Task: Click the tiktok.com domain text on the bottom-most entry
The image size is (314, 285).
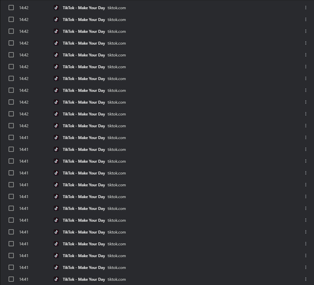Action: point(117,279)
